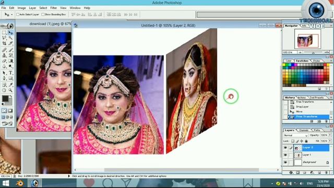Select the Rectangular Marquee tool
Image resolution: width=334 pixels, height=188 pixels.
[4, 32]
